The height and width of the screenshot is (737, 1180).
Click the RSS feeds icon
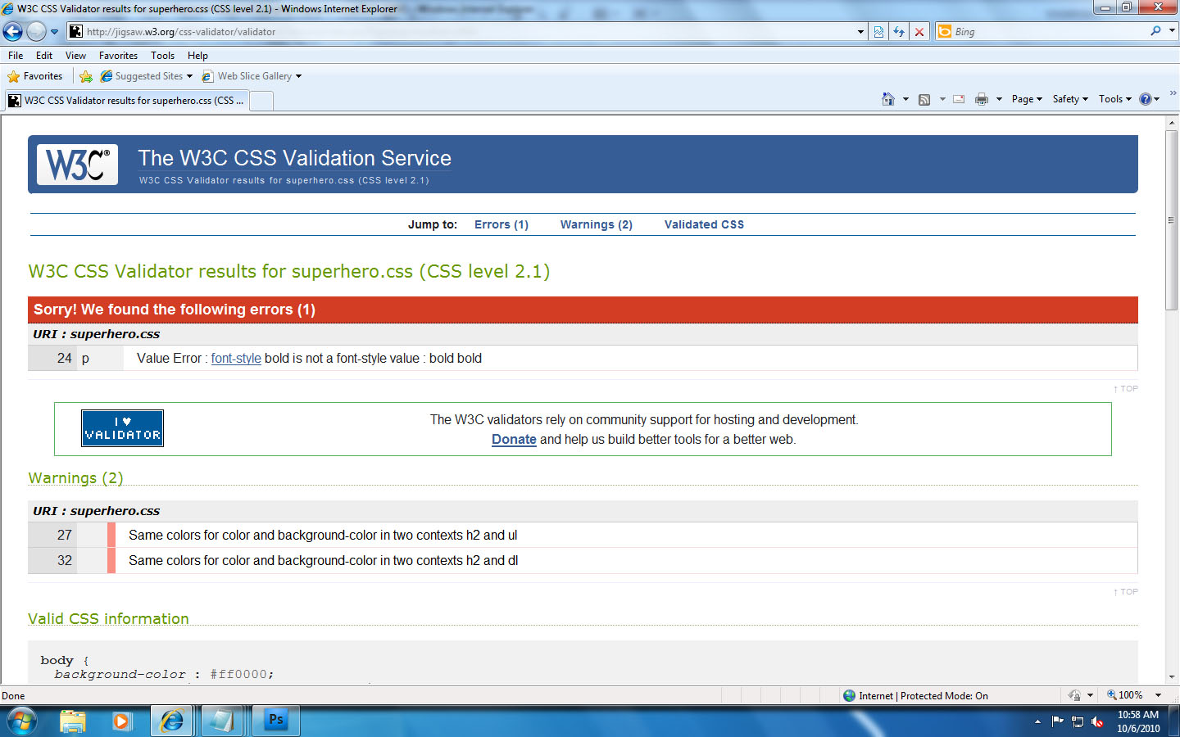(x=924, y=99)
